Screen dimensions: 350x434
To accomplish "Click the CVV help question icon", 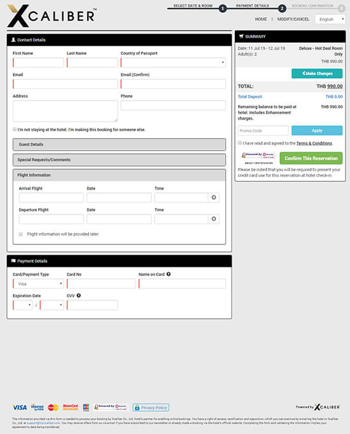I will (x=78, y=295).
